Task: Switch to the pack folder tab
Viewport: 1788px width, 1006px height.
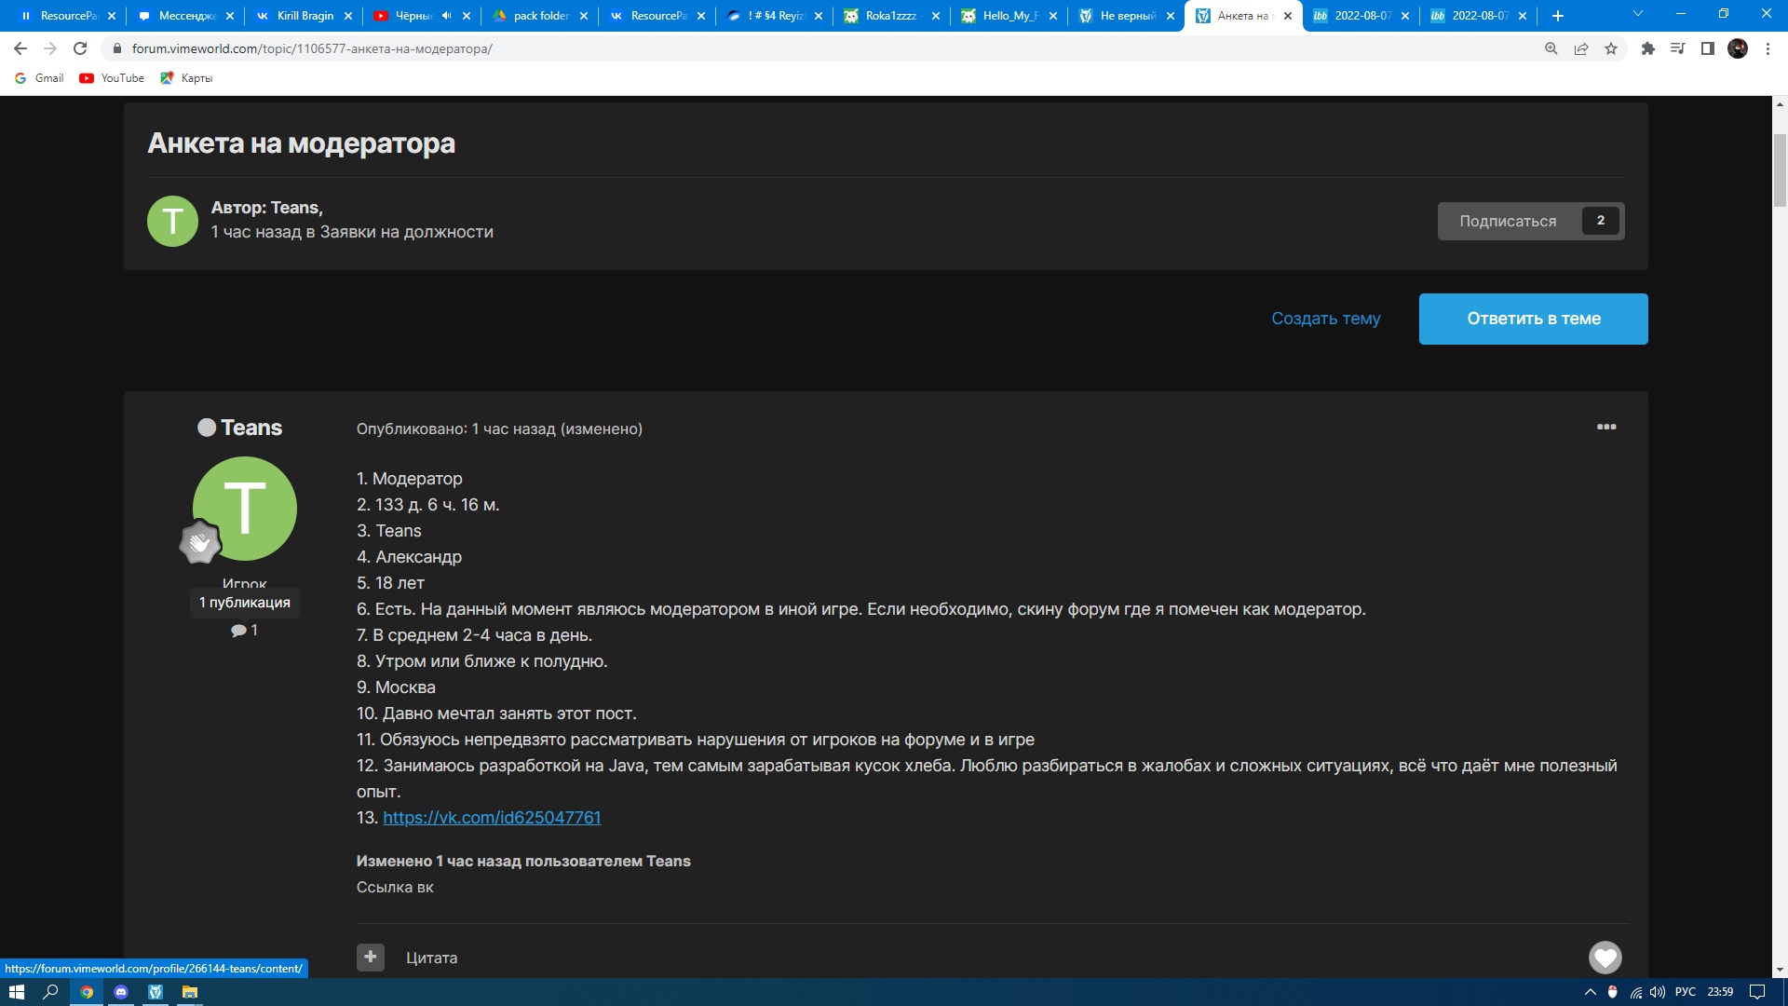Action: [540, 16]
